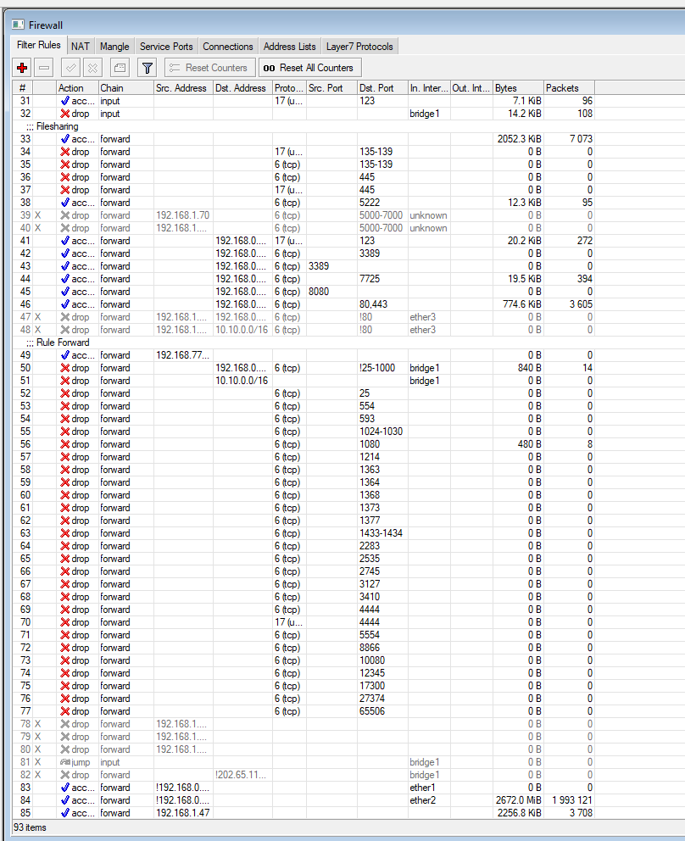Open the Layer7 Protocols tab
This screenshot has height=841, width=685.
pyautogui.click(x=360, y=47)
